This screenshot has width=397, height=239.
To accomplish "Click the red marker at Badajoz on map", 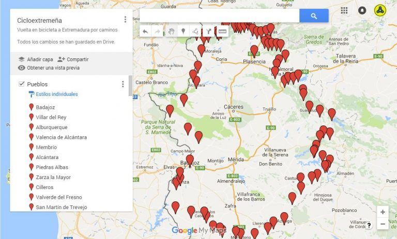I will point(190,161).
